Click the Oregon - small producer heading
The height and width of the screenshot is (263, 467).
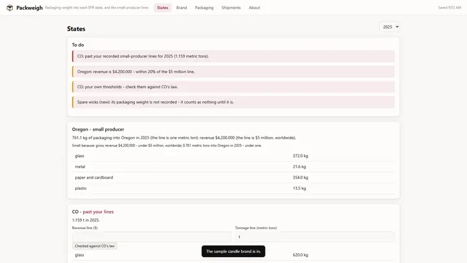tap(98, 129)
